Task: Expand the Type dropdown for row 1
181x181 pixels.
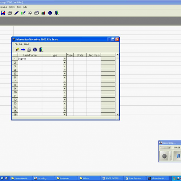Action: 65,59
